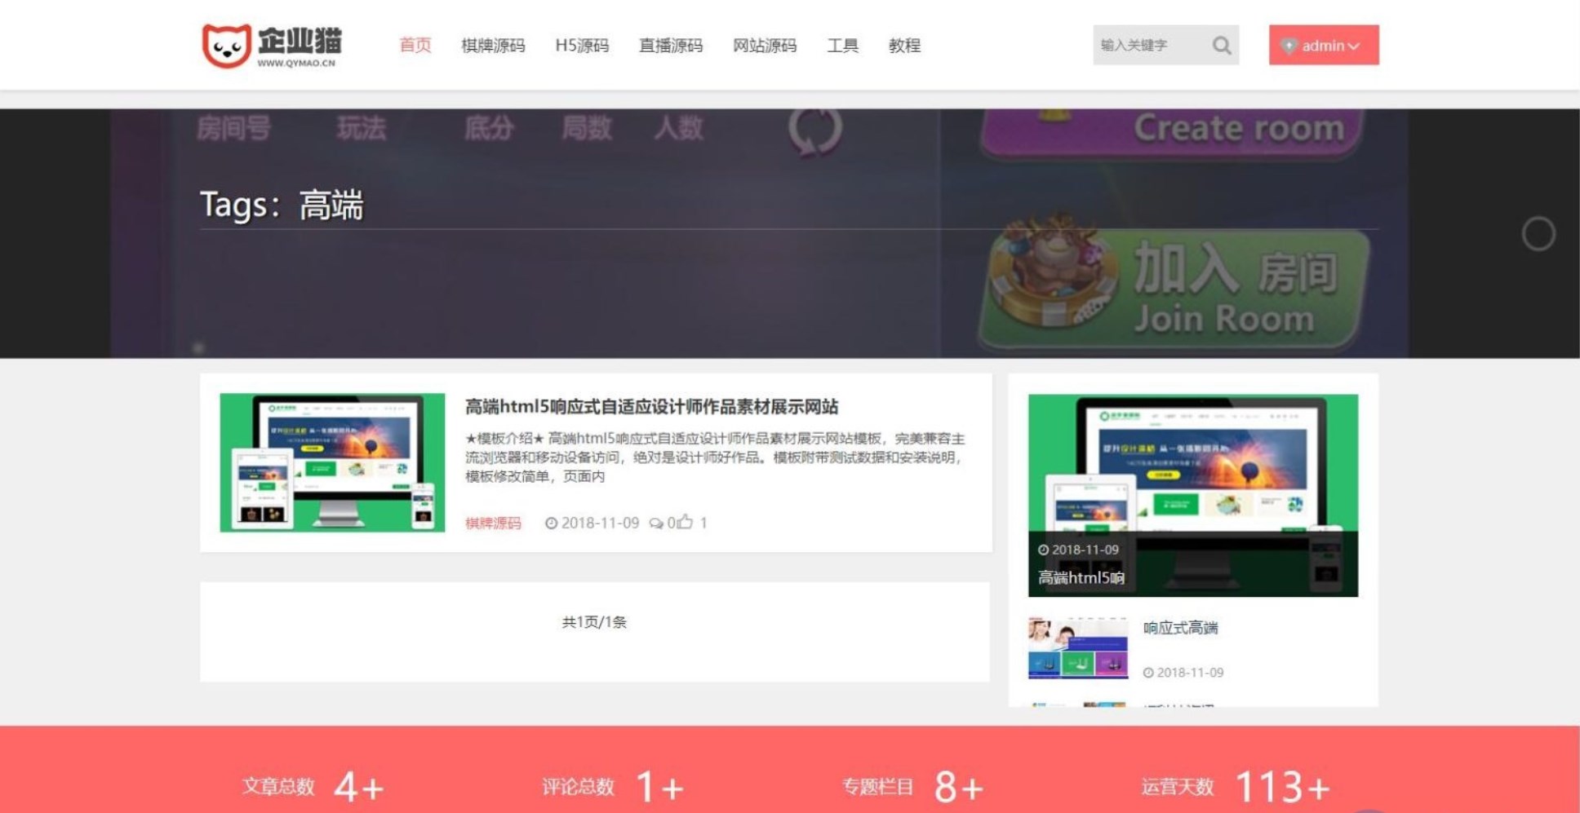Open the 响应式高端 sidebar thumbnail
1580x813 pixels.
coord(1077,648)
